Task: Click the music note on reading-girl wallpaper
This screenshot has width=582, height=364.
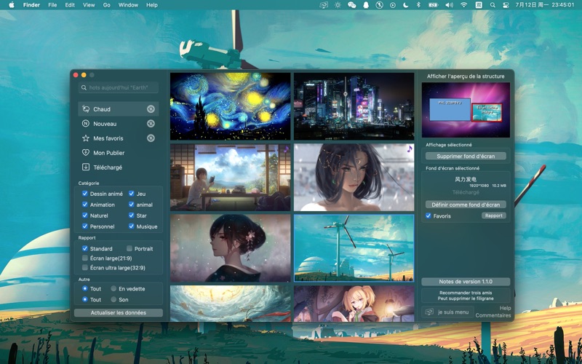Action: coord(286,149)
